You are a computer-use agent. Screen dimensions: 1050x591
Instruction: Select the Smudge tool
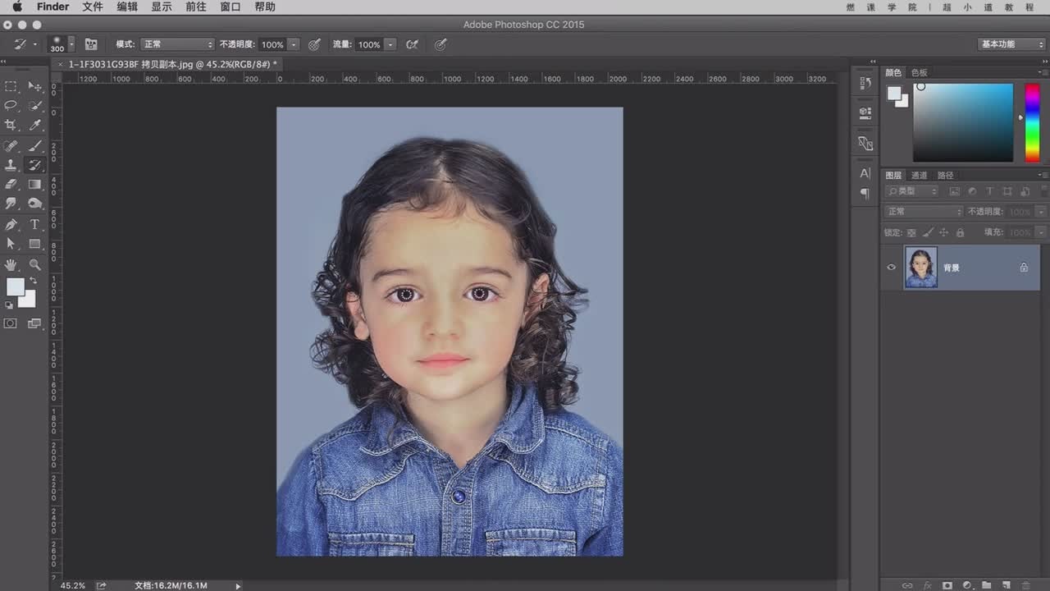pyautogui.click(x=11, y=204)
